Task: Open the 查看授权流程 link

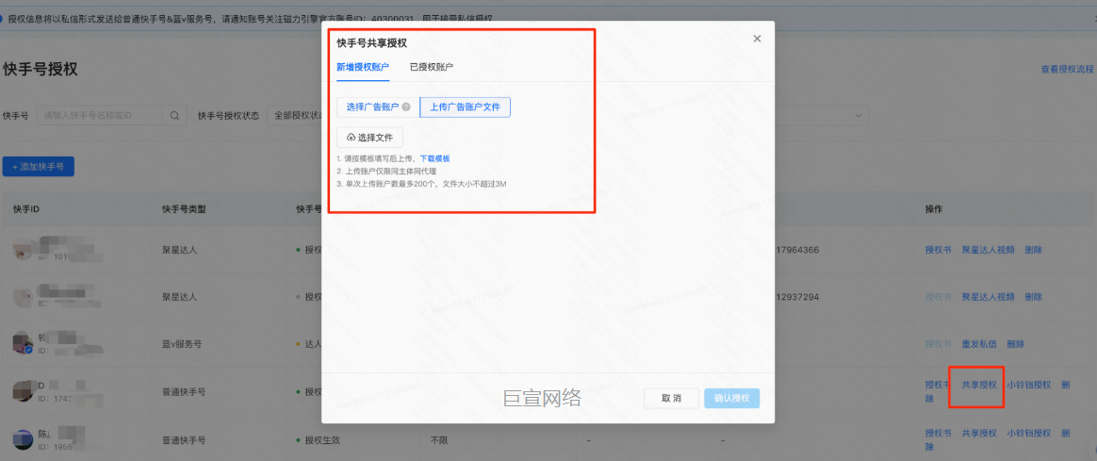Action: pyautogui.click(x=1067, y=69)
